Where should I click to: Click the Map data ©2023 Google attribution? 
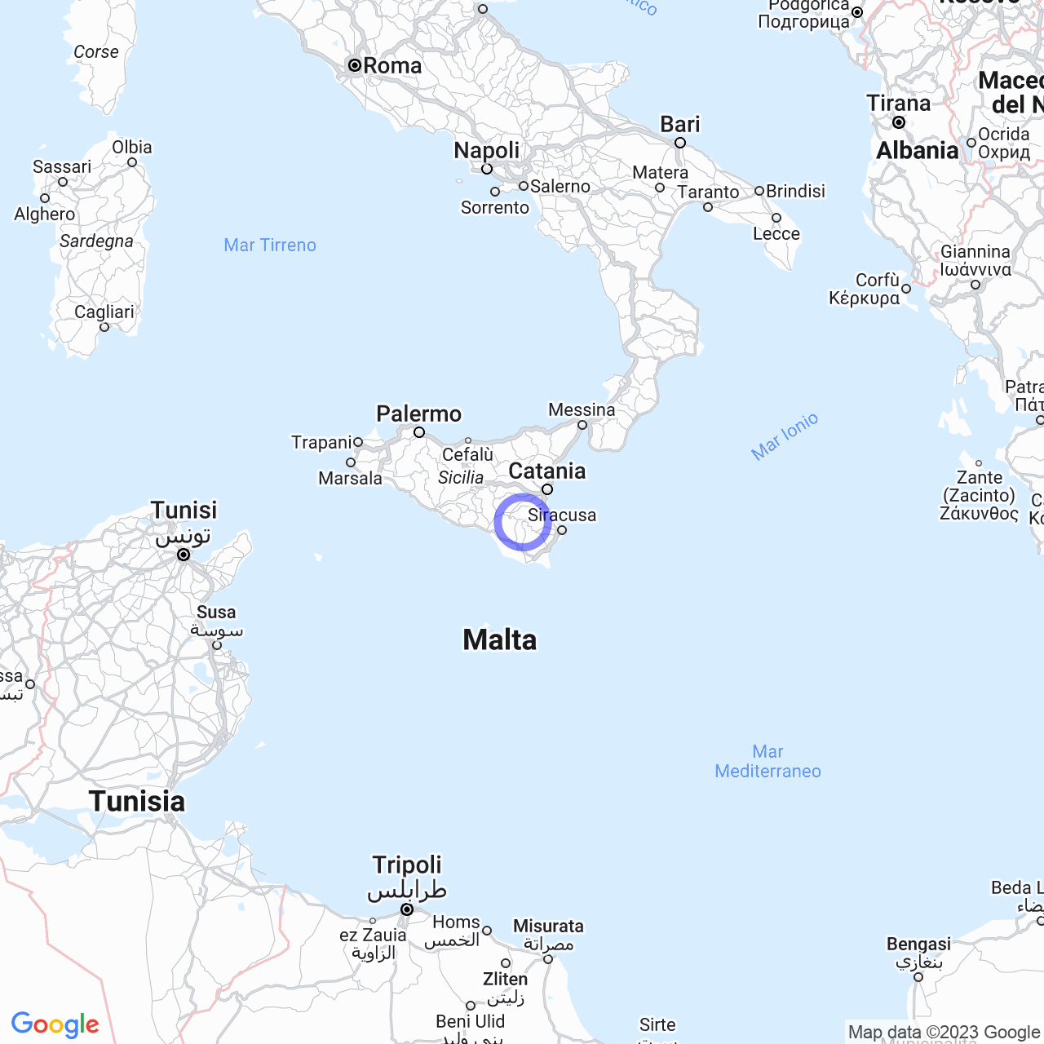point(944,1032)
